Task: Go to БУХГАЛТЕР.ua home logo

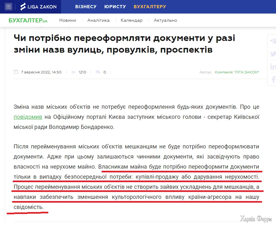Action: pyautogui.click(x=28, y=20)
